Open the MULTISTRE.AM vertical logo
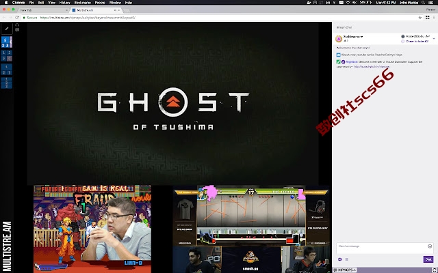Screen dimensions: 438x273 (x=6, y=246)
